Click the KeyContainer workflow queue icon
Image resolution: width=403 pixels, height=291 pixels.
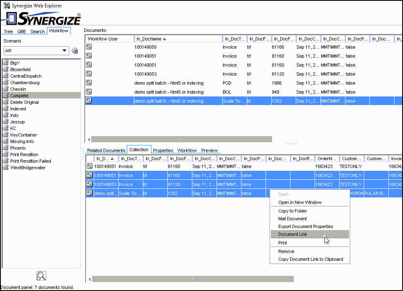click(6, 134)
